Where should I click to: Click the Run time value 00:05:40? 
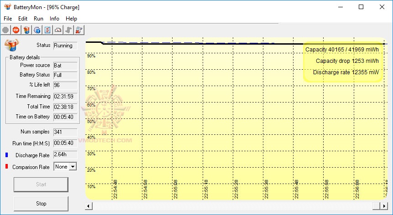tap(65, 143)
